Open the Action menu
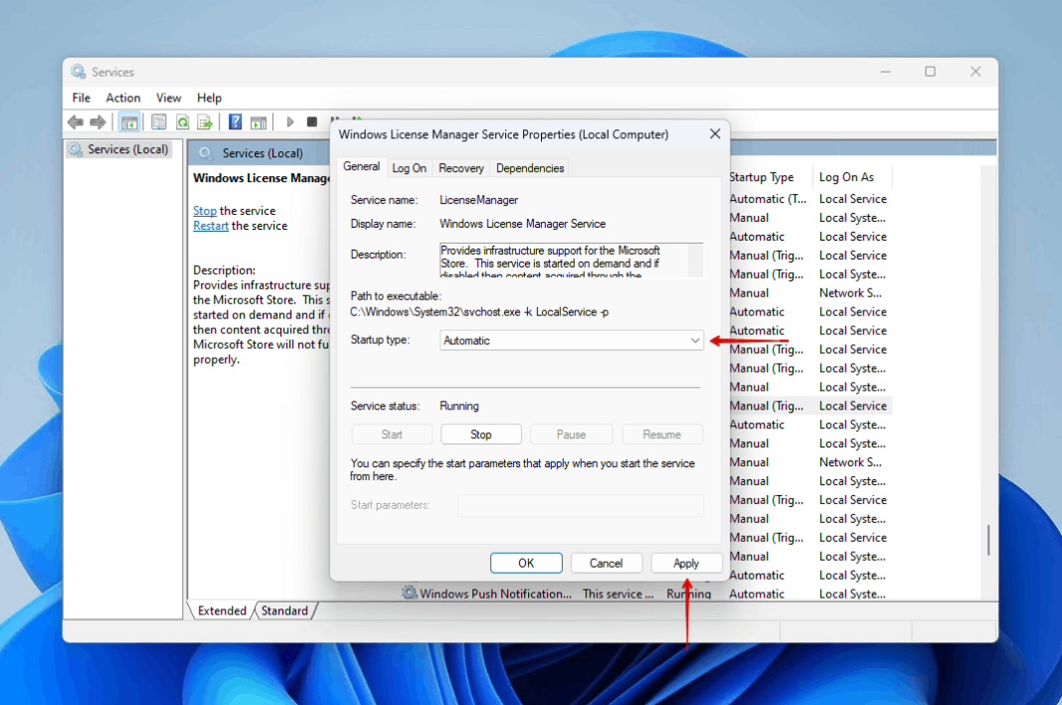 point(122,97)
